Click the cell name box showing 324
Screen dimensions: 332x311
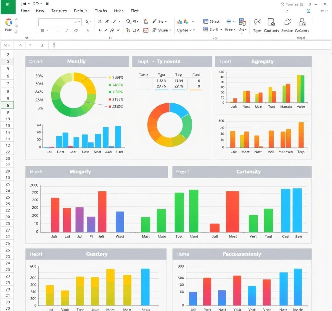click(x=6, y=45)
